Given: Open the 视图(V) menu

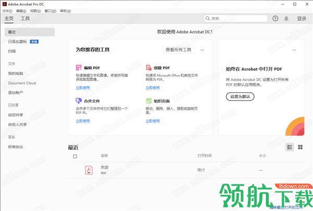Looking at the screenshot, I should [35, 11].
